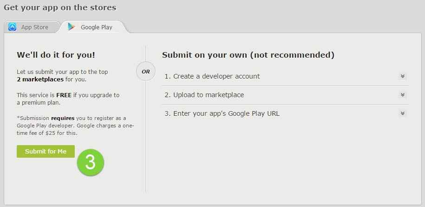Click the Google Play triangle icon

point(72,27)
